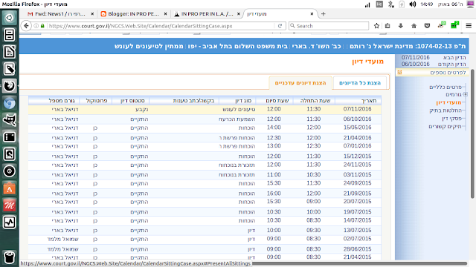Click the horizontal page scrollbar

coord(360,264)
